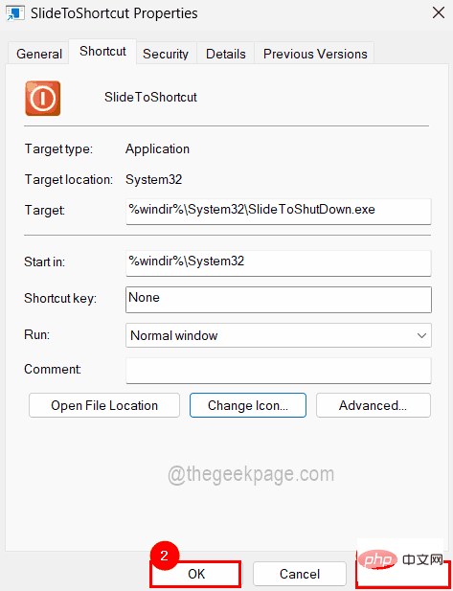This screenshot has width=453, height=591.
Task: Open the Security tab
Action: [x=166, y=54]
